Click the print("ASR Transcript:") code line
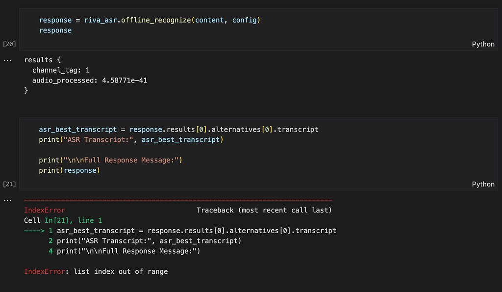502x292 pixels. [131, 140]
